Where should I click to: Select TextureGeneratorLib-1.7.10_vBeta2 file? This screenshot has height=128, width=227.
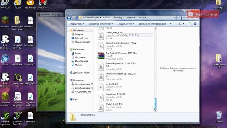117,46
